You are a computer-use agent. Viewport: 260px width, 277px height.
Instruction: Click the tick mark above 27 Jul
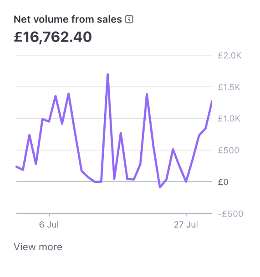186,215
